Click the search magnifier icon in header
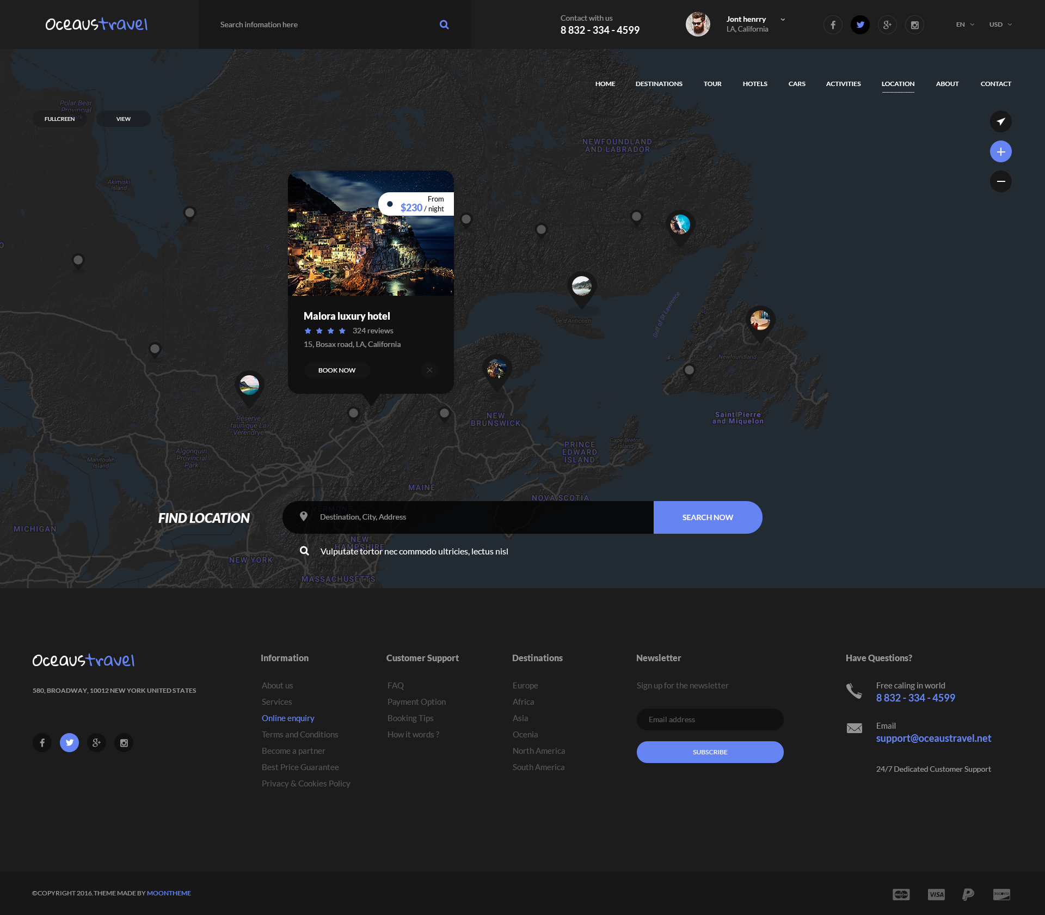Viewport: 1045px width, 915px height. click(x=444, y=25)
